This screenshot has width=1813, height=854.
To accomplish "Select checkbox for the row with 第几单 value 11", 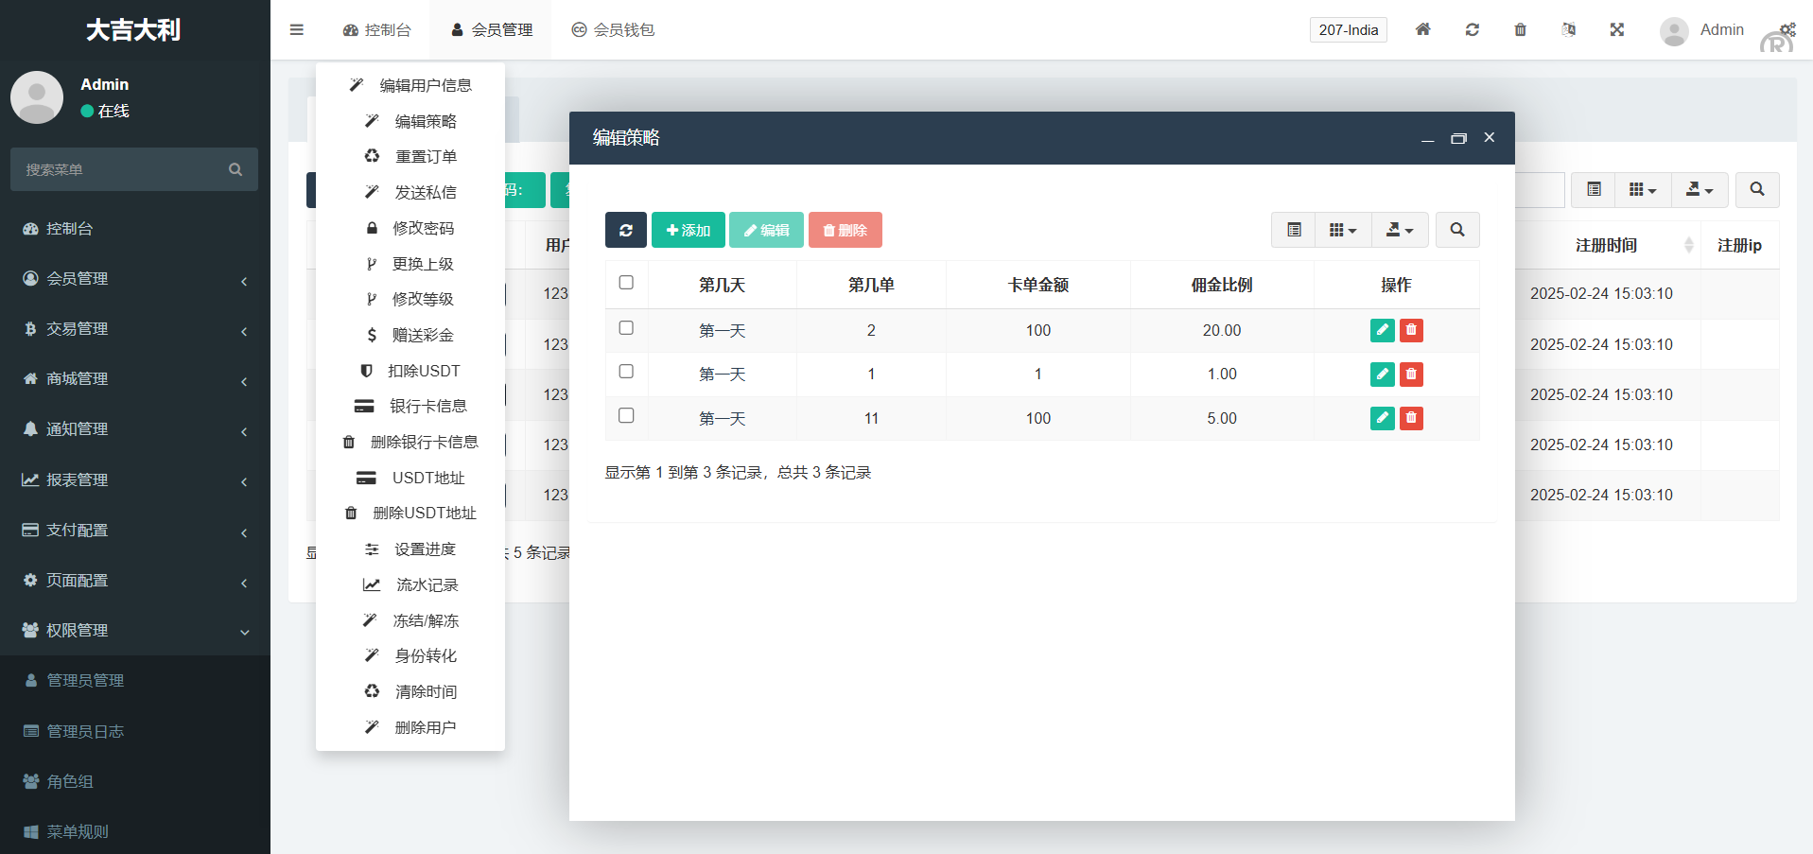I will pyautogui.click(x=626, y=416).
